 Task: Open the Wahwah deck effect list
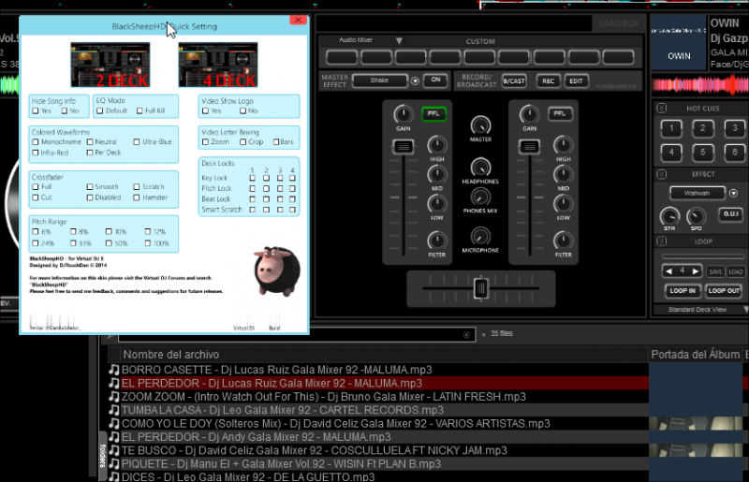click(x=698, y=193)
